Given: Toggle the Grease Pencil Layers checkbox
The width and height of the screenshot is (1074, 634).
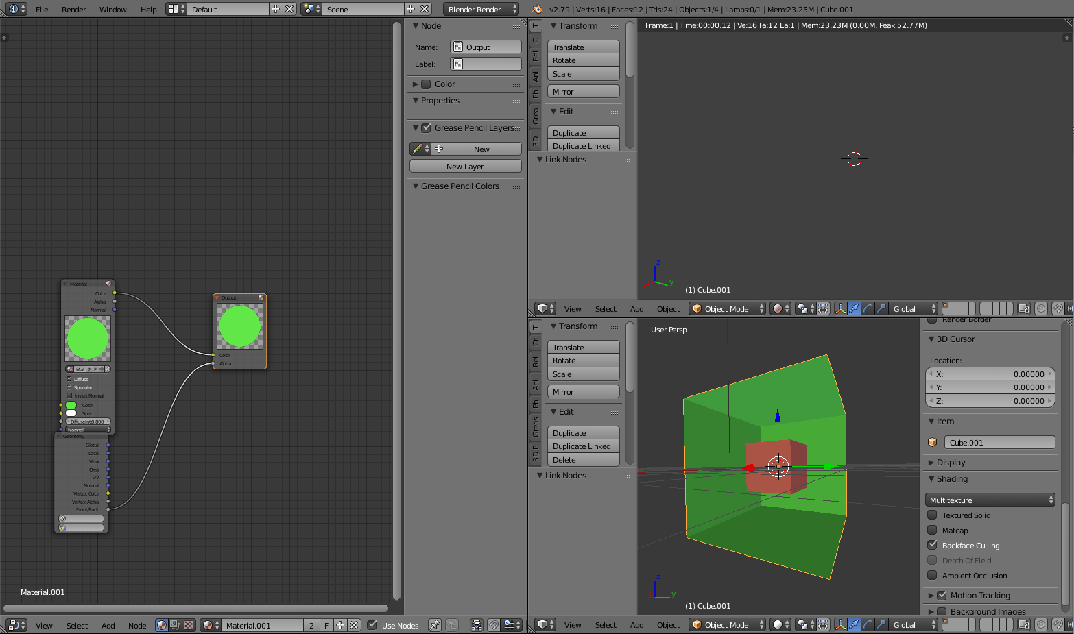Looking at the screenshot, I should [x=426, y=127].
